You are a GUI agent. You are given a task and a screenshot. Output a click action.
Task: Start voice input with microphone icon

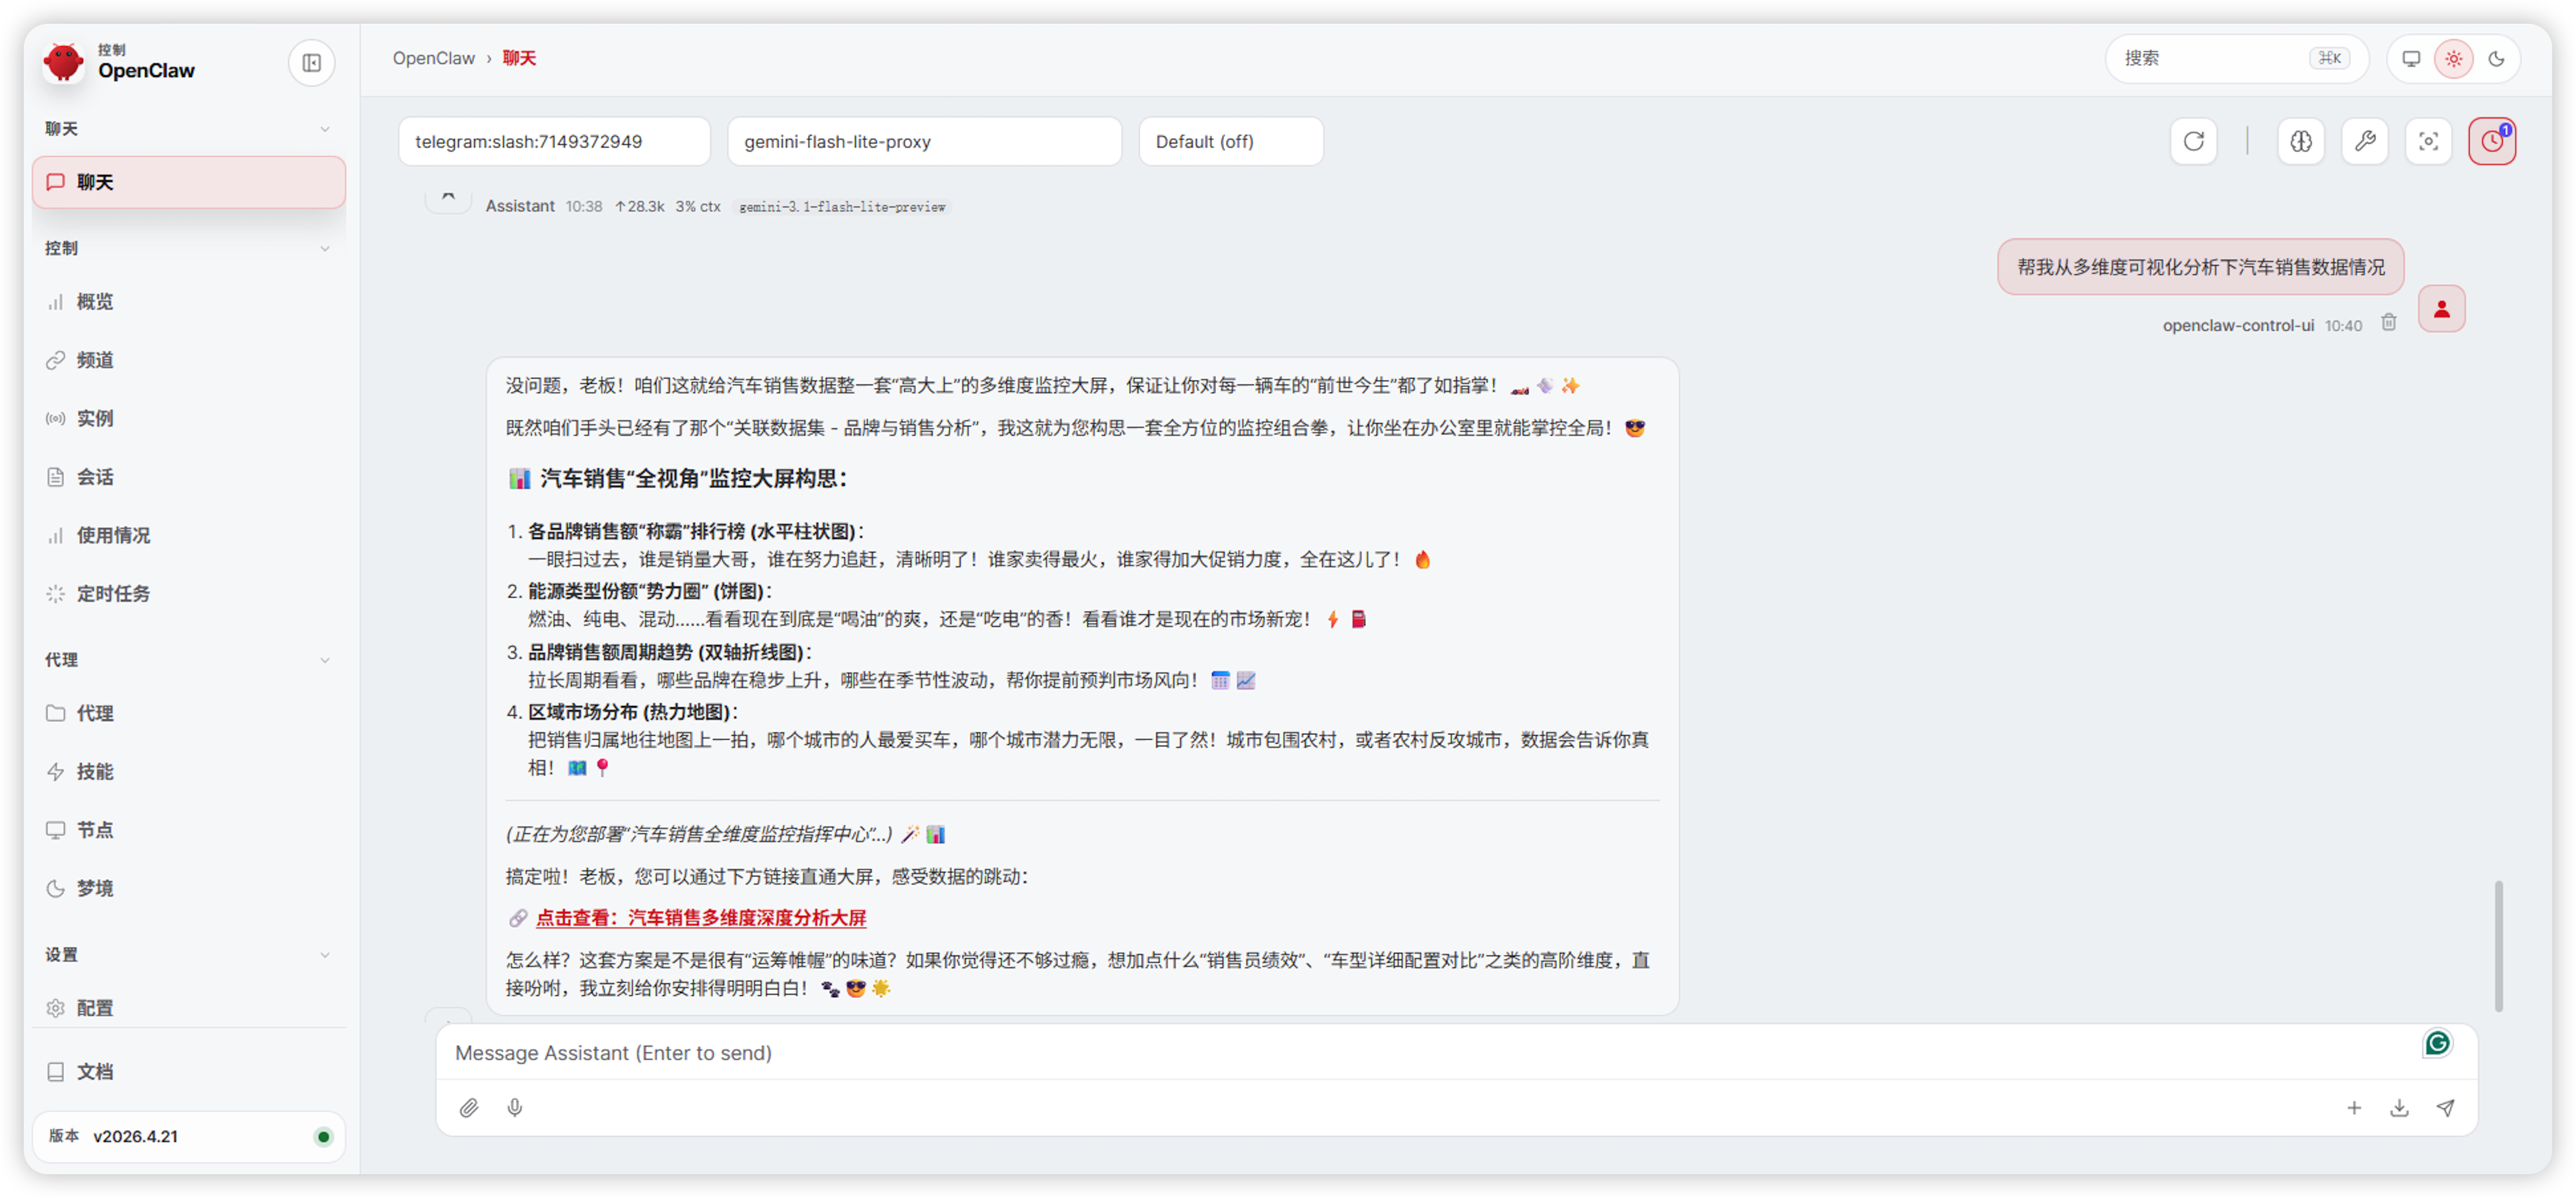(x=514, y=1107)
